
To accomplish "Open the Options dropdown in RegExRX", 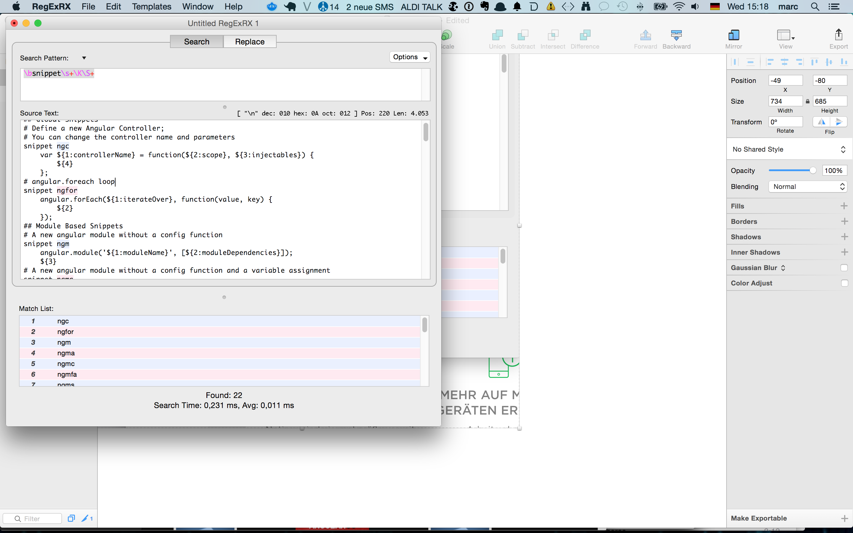I will click(x=410, y=57).
